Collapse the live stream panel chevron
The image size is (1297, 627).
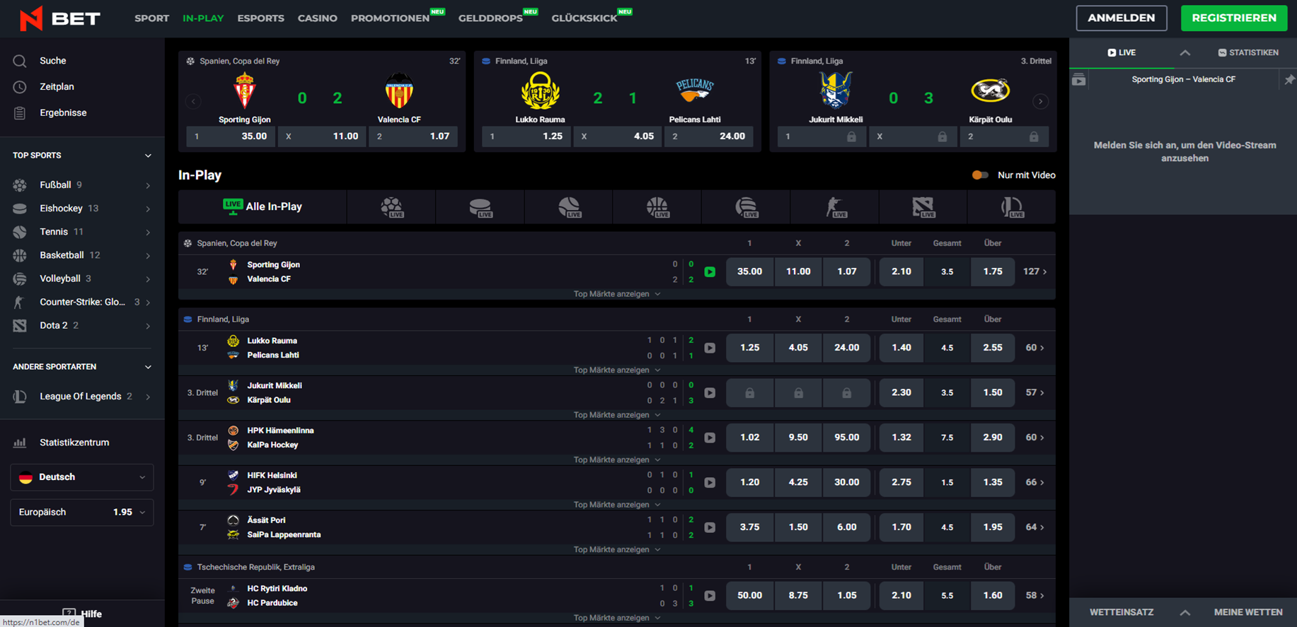(x=1185, y=53)
